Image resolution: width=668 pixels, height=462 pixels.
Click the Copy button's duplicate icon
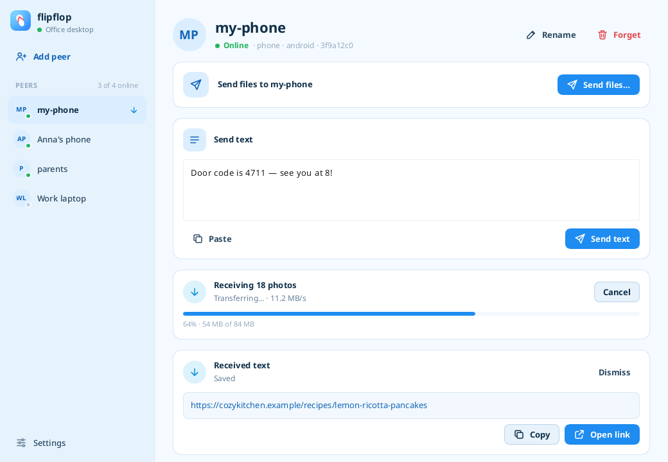(x=519, y=434)
